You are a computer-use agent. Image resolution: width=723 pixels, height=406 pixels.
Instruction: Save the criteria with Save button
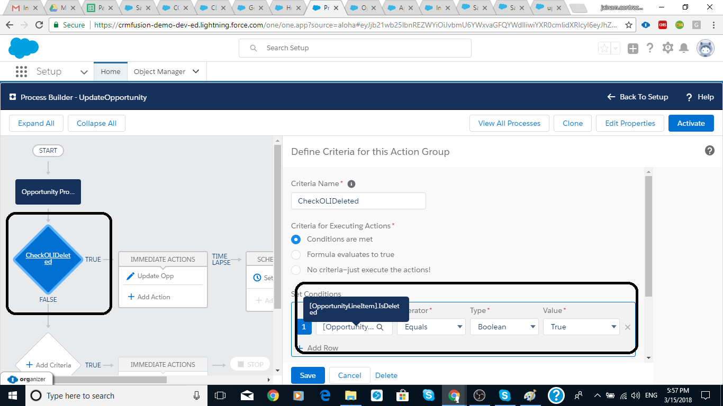[308, 375]
